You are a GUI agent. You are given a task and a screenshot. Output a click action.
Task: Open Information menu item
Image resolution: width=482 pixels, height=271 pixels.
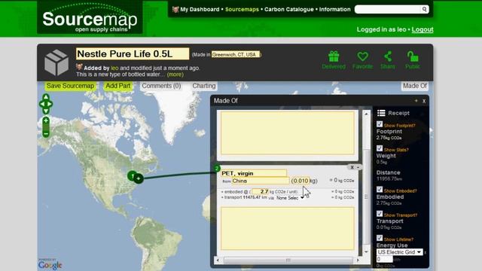tap(334, 9)
